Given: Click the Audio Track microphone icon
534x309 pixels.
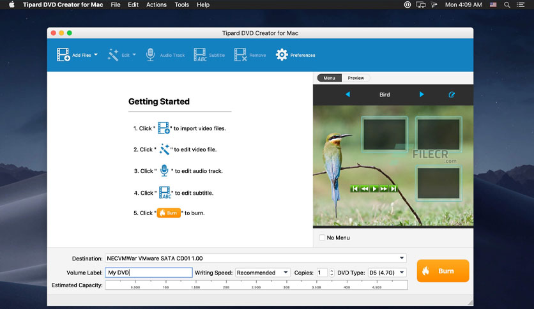Looking at the screenshot, I should tap(150, 55).
